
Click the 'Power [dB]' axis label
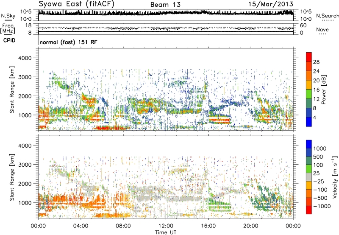(x=323, y=90)
